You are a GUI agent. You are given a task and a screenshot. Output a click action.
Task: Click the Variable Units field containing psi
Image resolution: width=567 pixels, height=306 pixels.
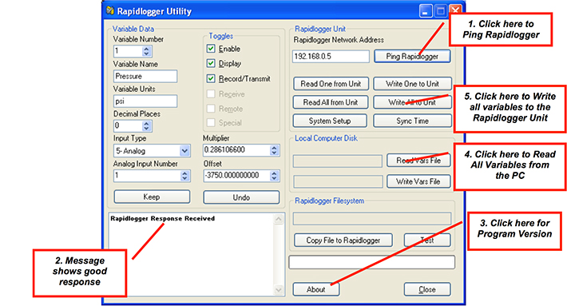pyautogui.click(x=145, y=101)
